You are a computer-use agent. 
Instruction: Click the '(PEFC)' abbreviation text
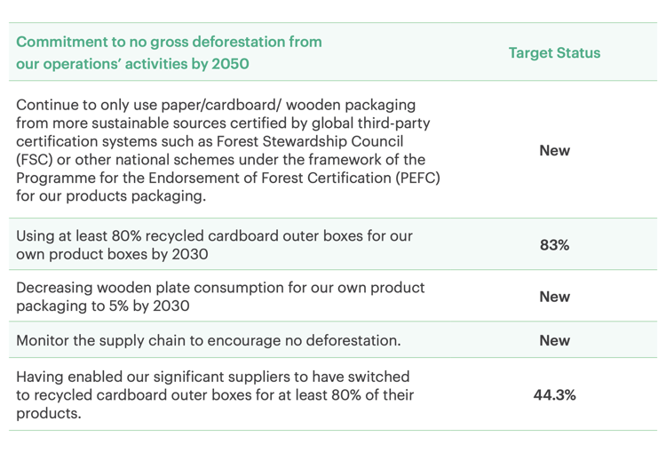point(418,178)
